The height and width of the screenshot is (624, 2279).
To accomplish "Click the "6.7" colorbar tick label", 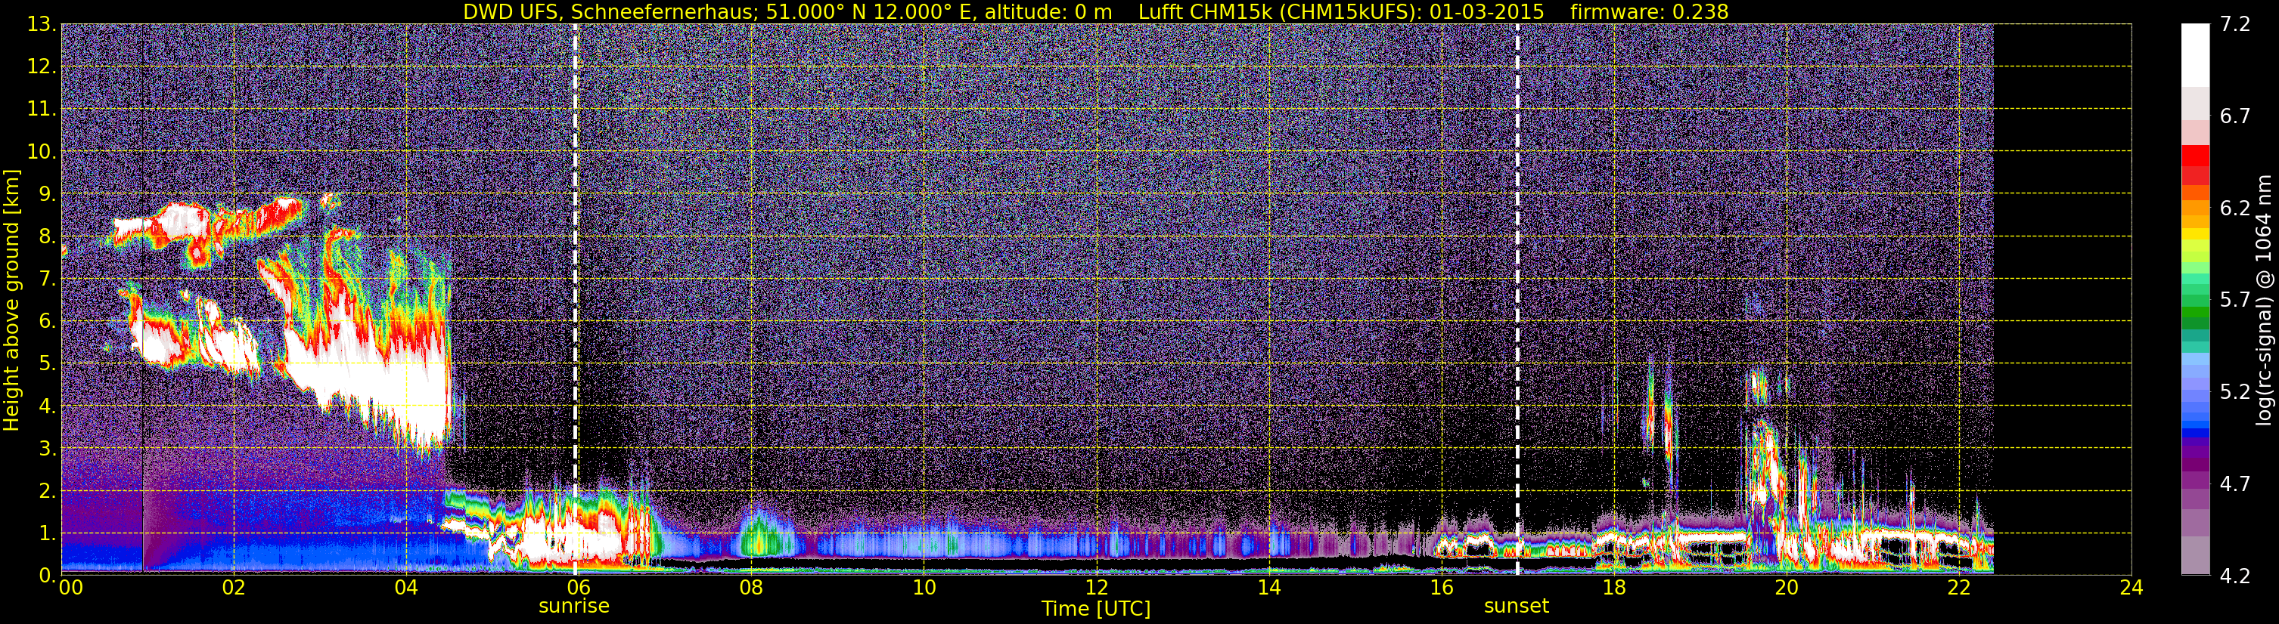I will [2235, 116].
